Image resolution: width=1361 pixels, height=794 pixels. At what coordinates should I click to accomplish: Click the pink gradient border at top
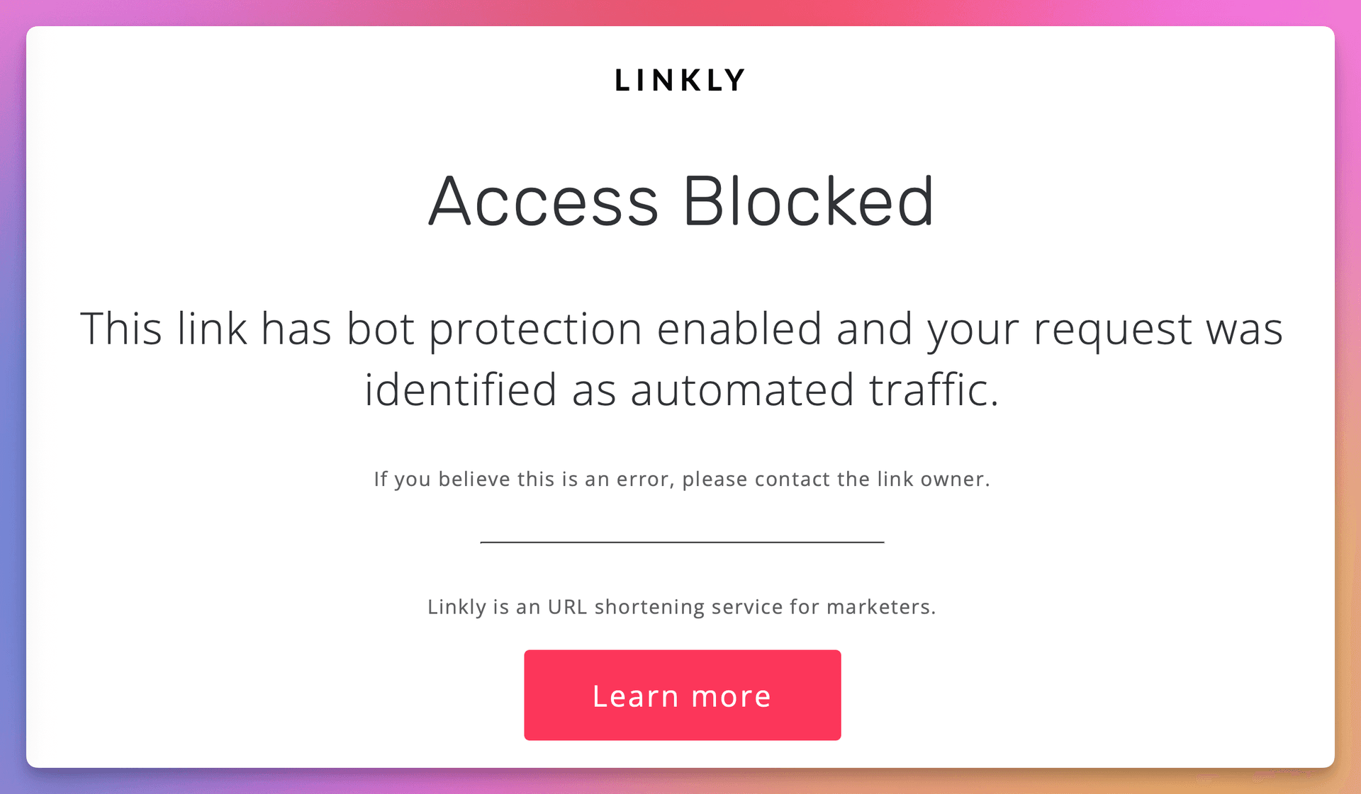(680, 11)
